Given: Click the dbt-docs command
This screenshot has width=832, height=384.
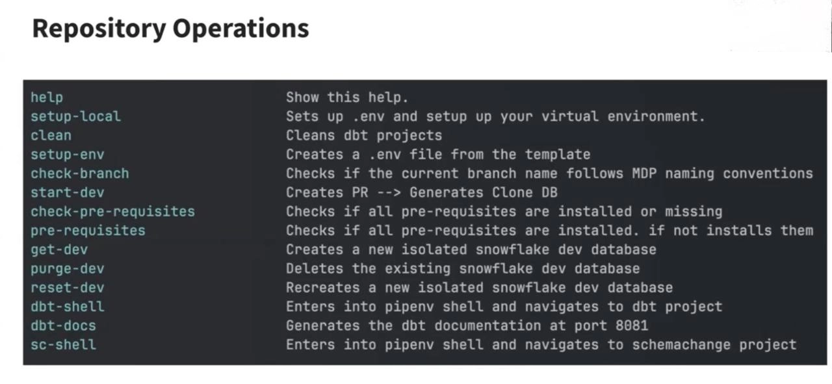Looking at the screenshot, I should [x=63, y=325].
